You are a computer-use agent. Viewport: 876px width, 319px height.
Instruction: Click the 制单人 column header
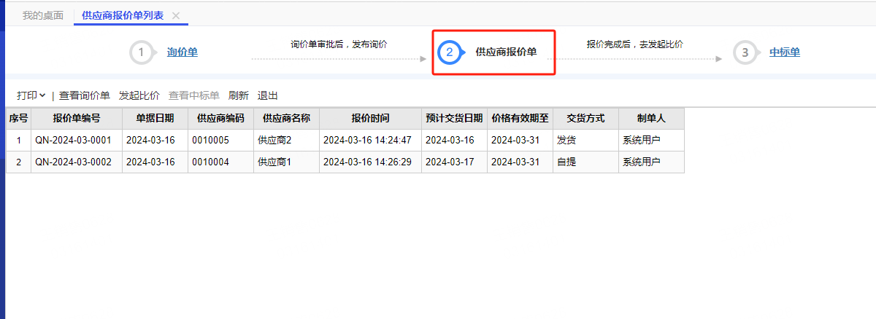pos(651,118)
